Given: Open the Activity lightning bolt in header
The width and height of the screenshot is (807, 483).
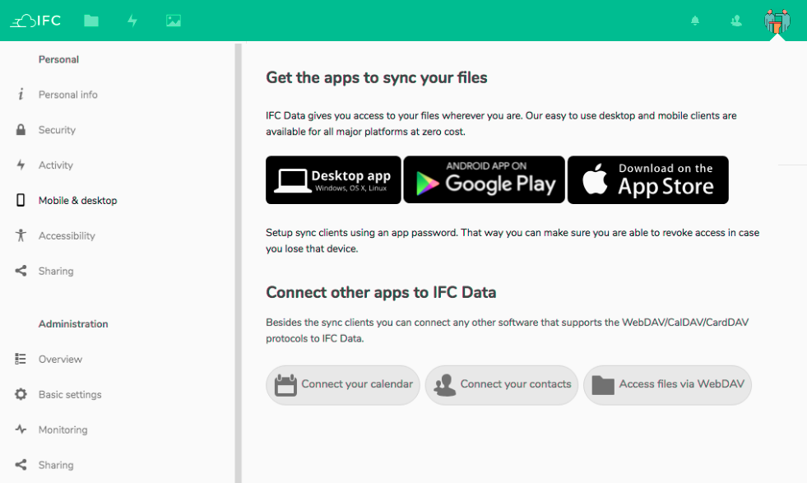Looking at the screenshot, I should 132,21.
